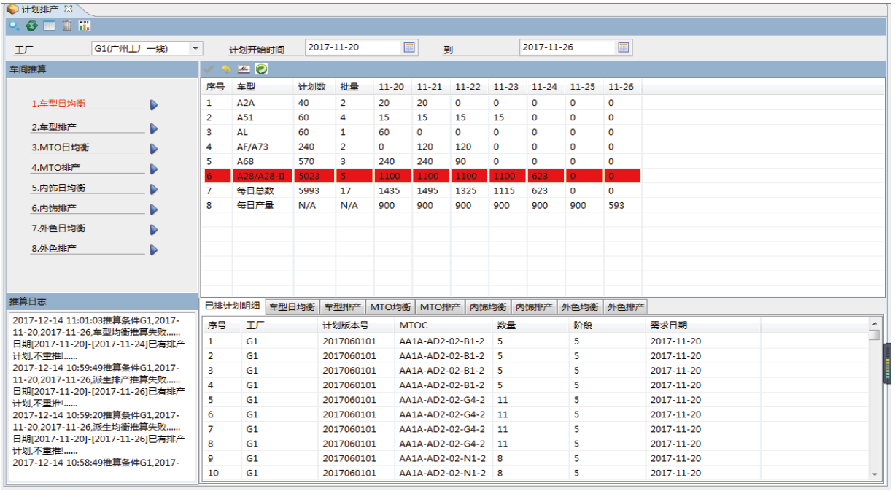Viewport: 895px width, 494px height.
Task: Click the start date field showing 2017-11-20
Action: click(352, 47)
